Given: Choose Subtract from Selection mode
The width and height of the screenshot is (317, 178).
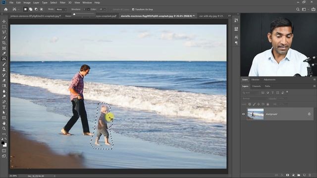Looking at the screenshot, I should click(x=36, y=9).
